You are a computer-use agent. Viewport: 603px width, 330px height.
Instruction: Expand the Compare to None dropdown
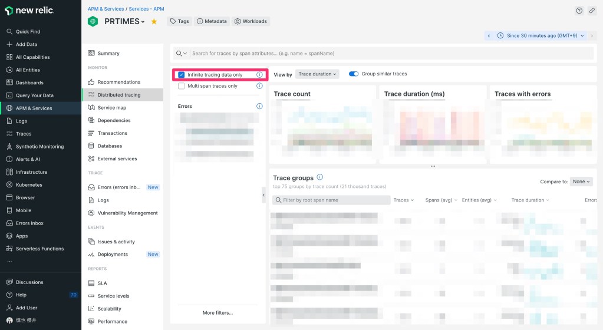pyautogui.click(x=581, y=181)
